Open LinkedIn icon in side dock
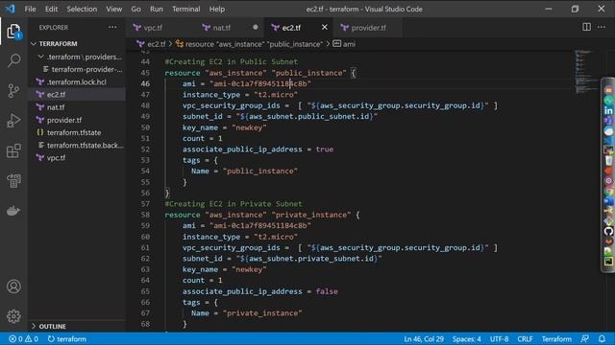Viewport: 615px width, 345px height. coord(608,111)
